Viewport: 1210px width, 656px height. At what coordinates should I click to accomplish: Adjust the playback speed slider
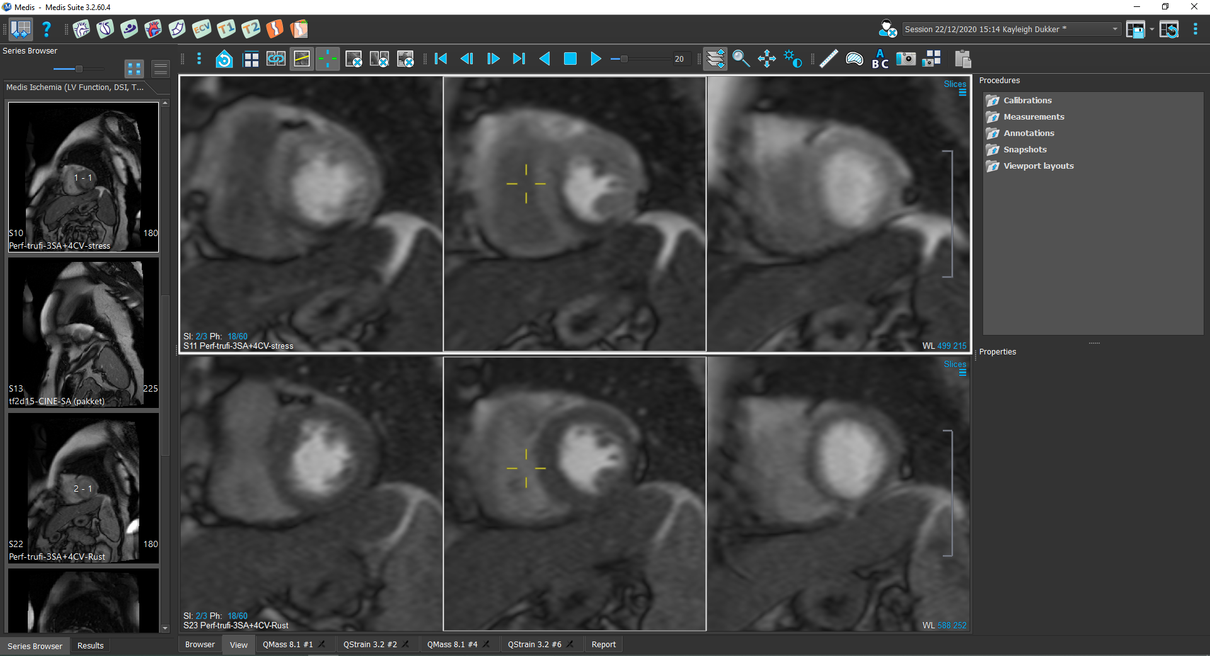pos(624,59)
